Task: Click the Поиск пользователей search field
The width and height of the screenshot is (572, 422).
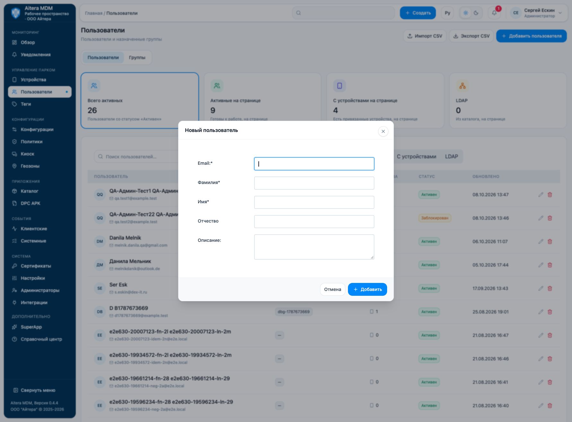Action: pos(136,157)
